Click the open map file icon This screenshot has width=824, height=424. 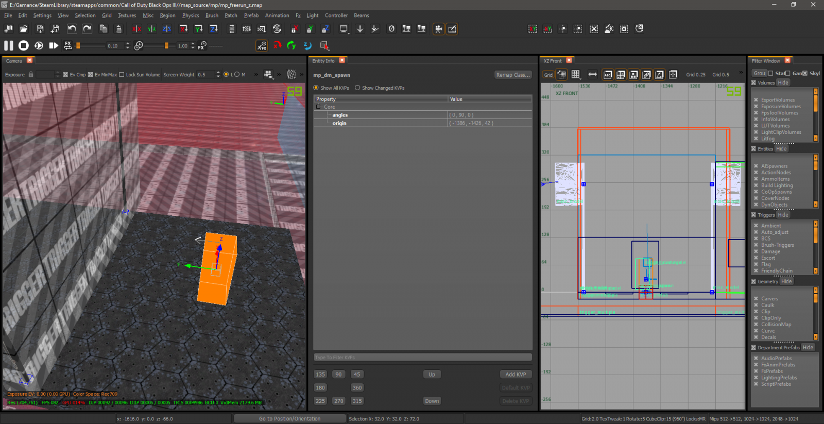pos(24,29)
